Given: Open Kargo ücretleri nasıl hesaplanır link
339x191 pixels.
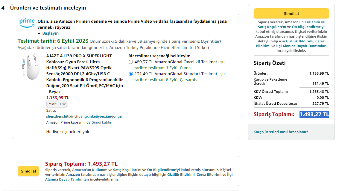Looking at the screenshot, I should click(x=281, y=132).
